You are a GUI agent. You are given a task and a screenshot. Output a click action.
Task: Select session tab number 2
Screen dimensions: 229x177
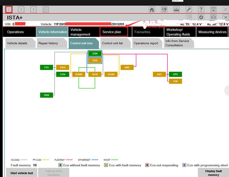pyautogui.click(x=21, y=9)
